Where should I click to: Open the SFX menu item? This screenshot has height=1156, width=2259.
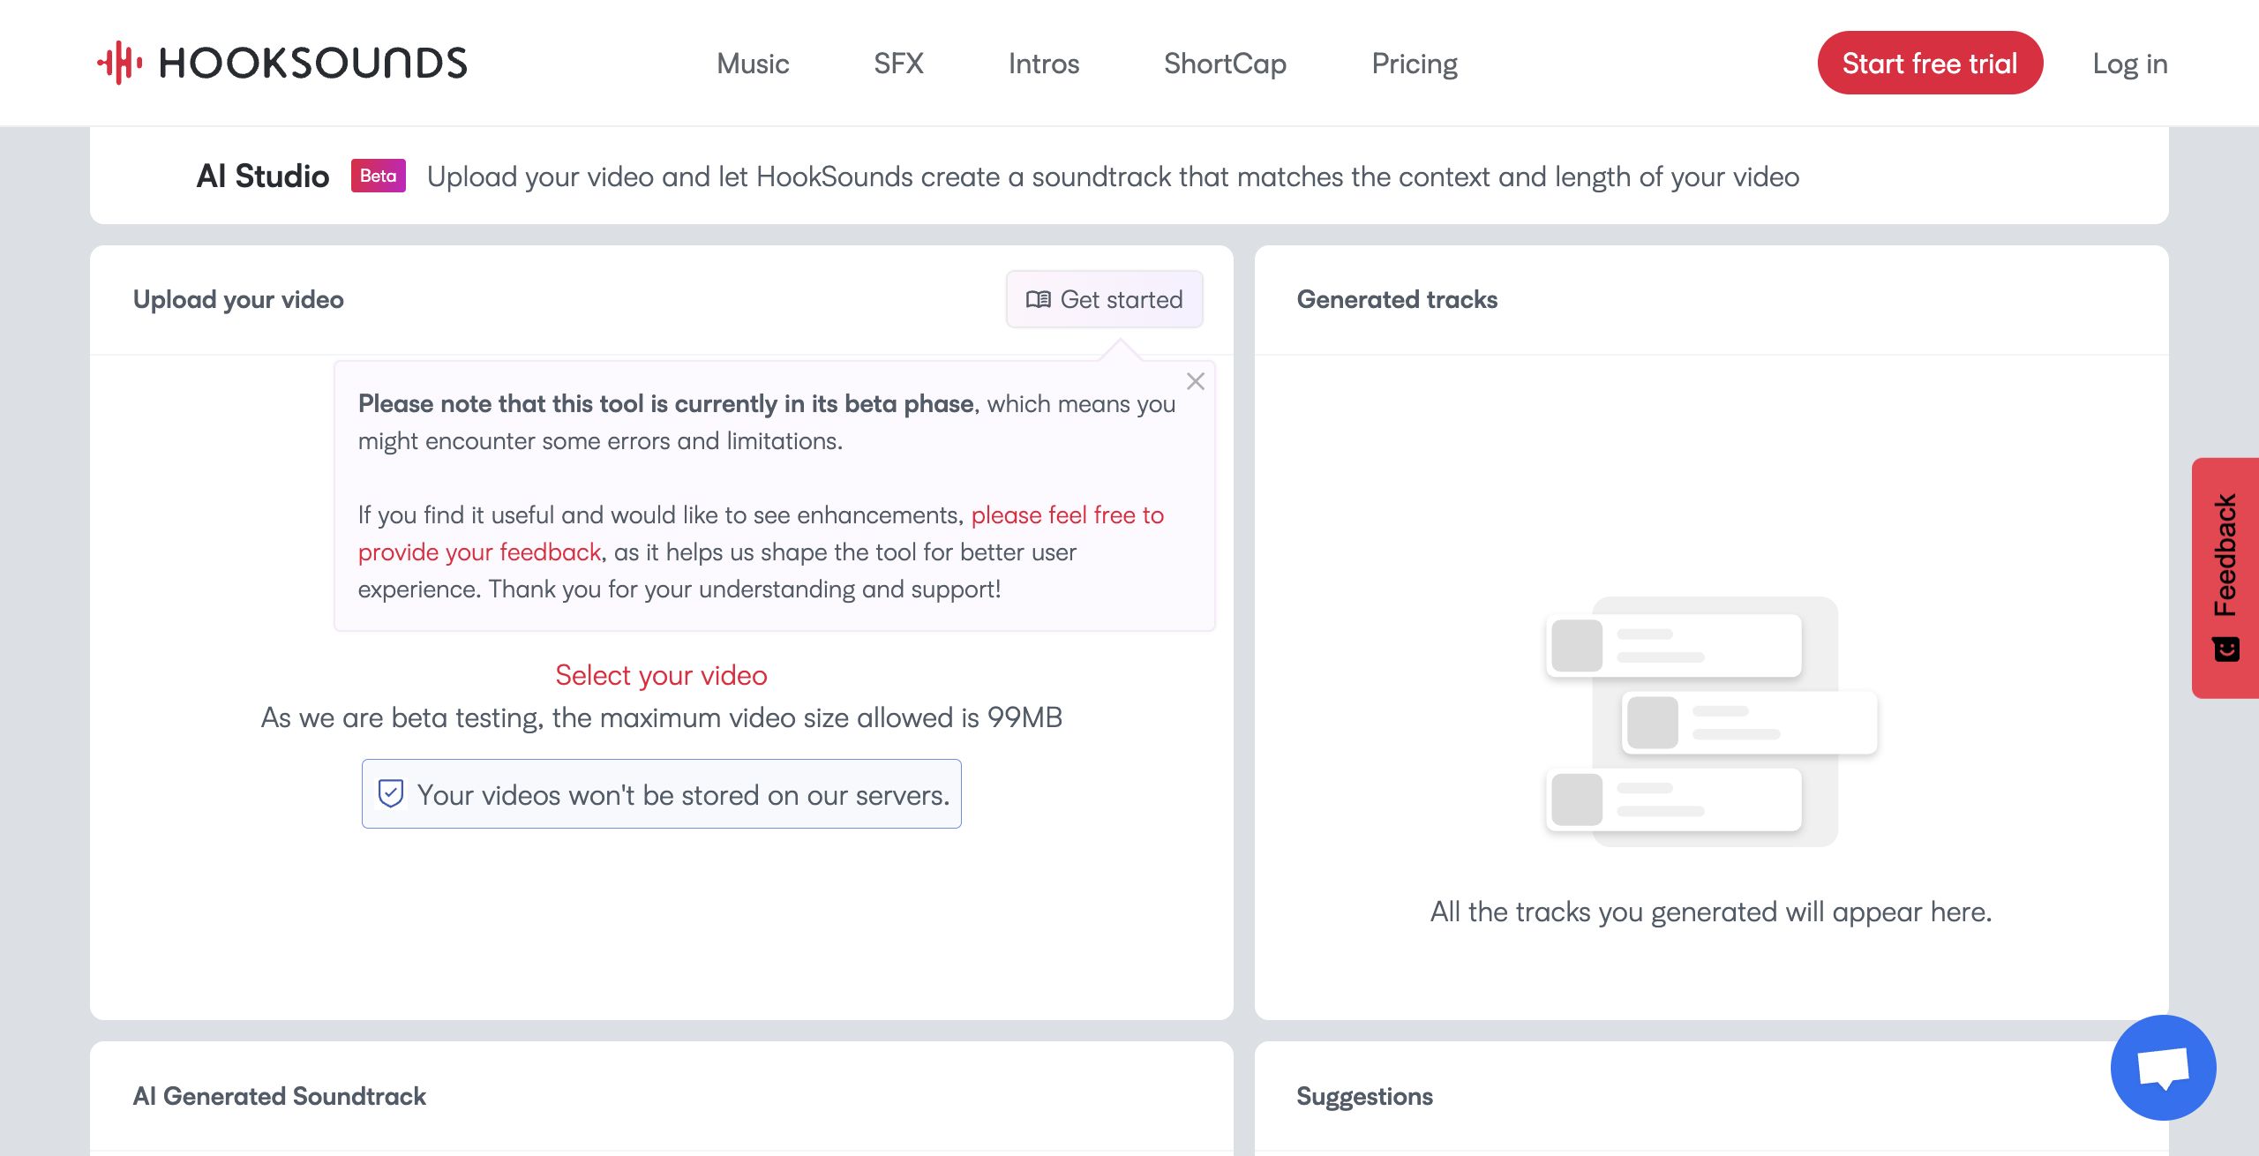pyautogui.click(x=898, y=64)
